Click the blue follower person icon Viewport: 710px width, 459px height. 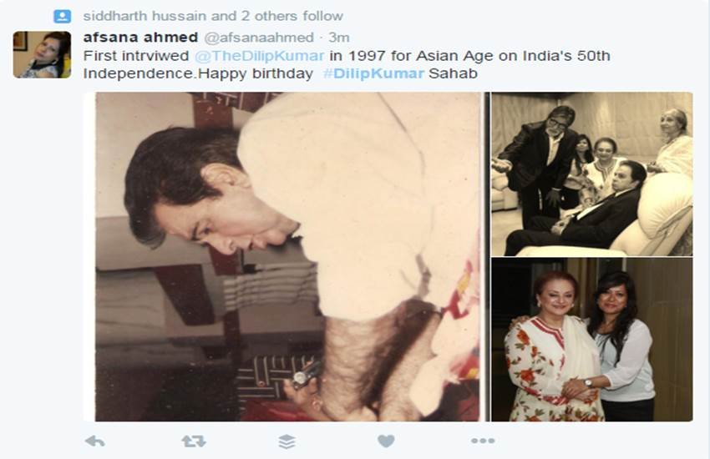coord(63,17)
